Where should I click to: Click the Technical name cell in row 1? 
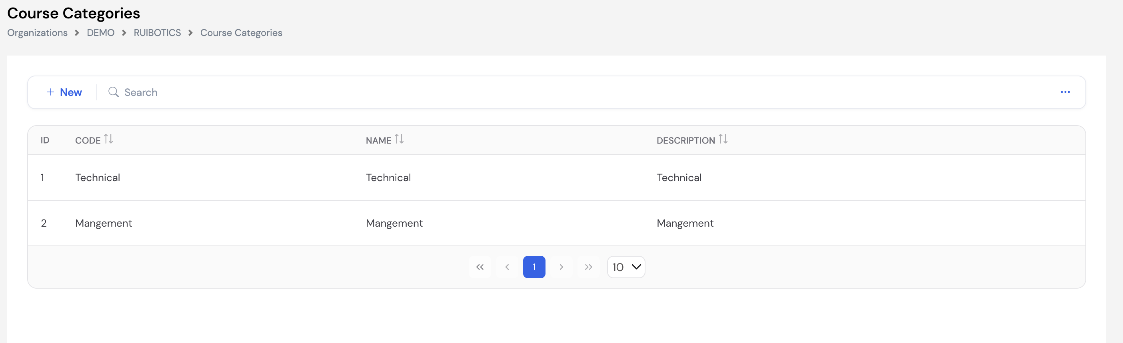(x=388, y=177)
